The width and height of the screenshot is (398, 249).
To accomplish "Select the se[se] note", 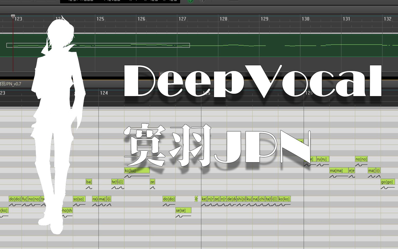I will pyautogui.click(x=183, y=210).
